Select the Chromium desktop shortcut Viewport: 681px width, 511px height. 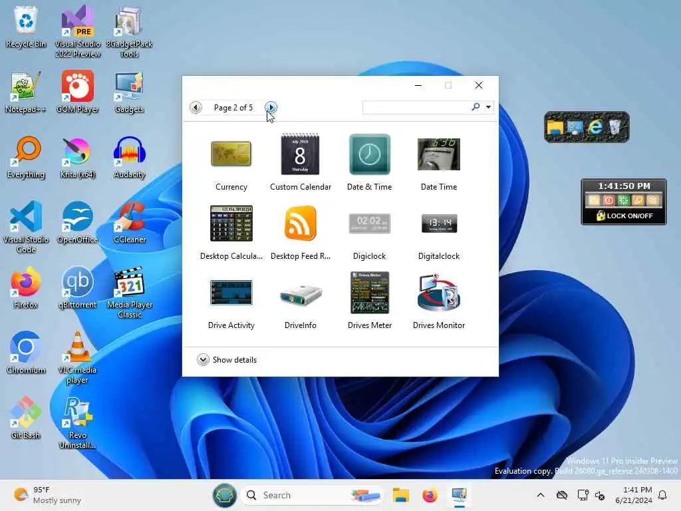[x=26, y=353]
